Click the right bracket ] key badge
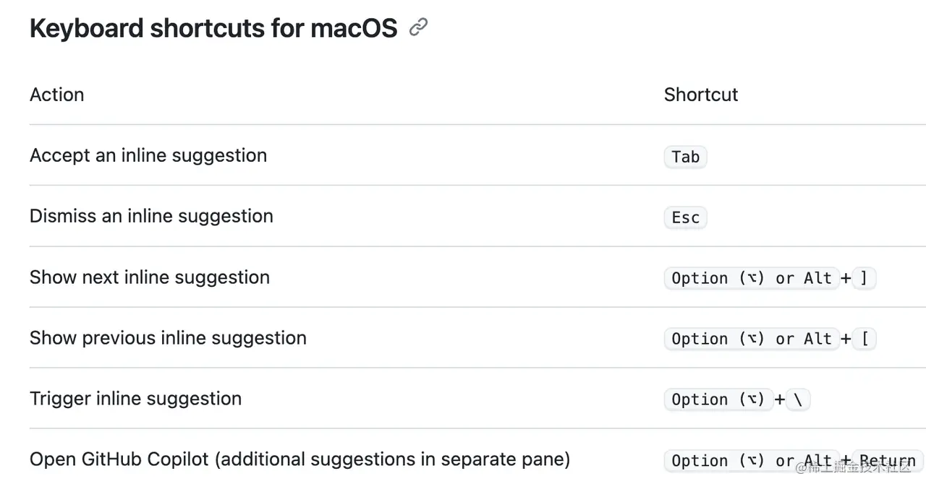The image size is (926, 489). tap(865, 278)
